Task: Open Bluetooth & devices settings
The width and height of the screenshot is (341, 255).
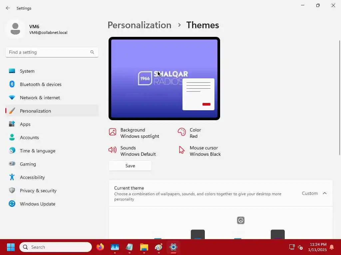Action: 52,84
